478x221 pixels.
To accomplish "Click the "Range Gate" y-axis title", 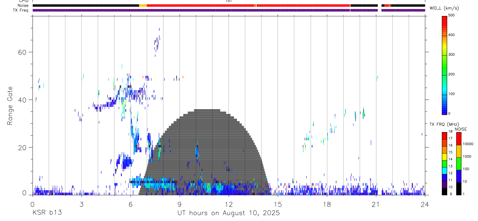I will pyautogui.click(x=10, y=106).
